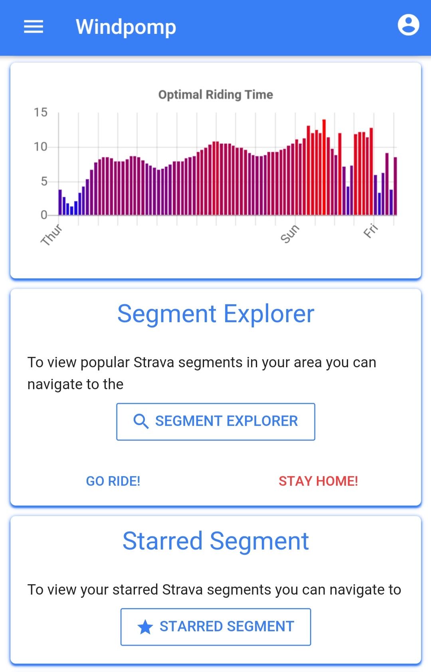Image resolution: width=431 pixels, height=672 pixels.
Task: Click the Windpomp app title
Action: click(x=126, y=27)
